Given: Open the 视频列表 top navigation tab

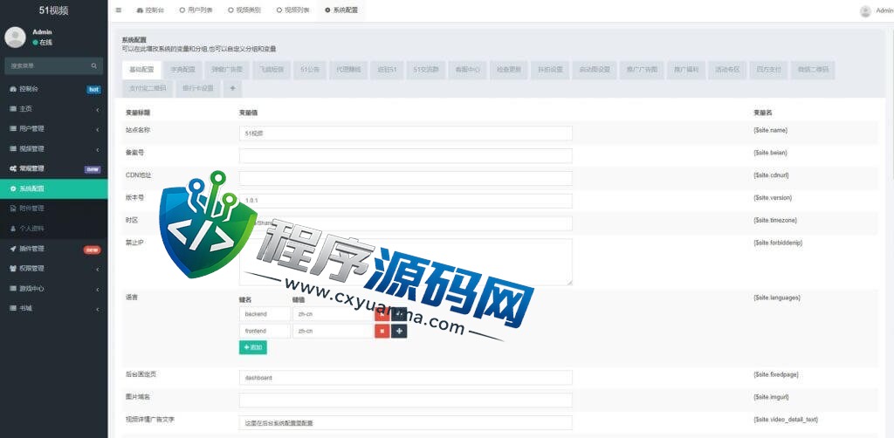Looking at the screenshot, I should point(293,10).
